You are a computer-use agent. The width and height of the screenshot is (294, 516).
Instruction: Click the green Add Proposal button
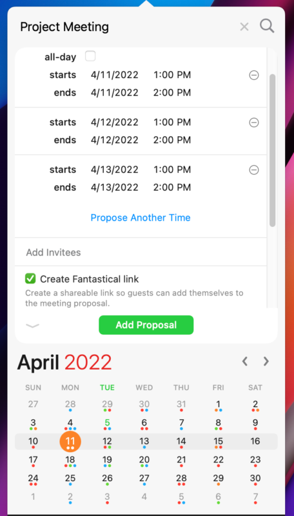tap(146, 325)
